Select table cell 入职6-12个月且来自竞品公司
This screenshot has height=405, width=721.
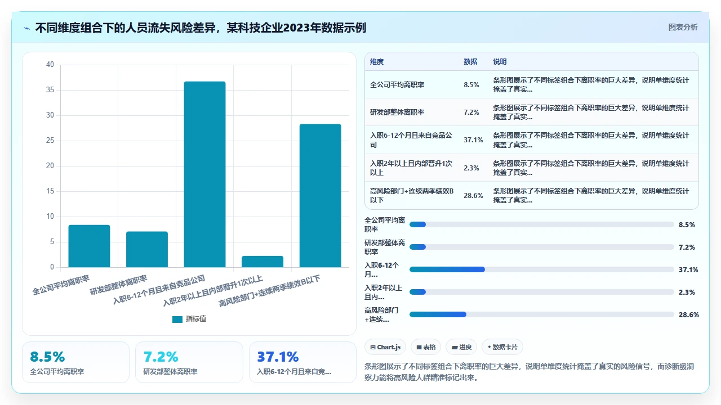pos(412,140)
